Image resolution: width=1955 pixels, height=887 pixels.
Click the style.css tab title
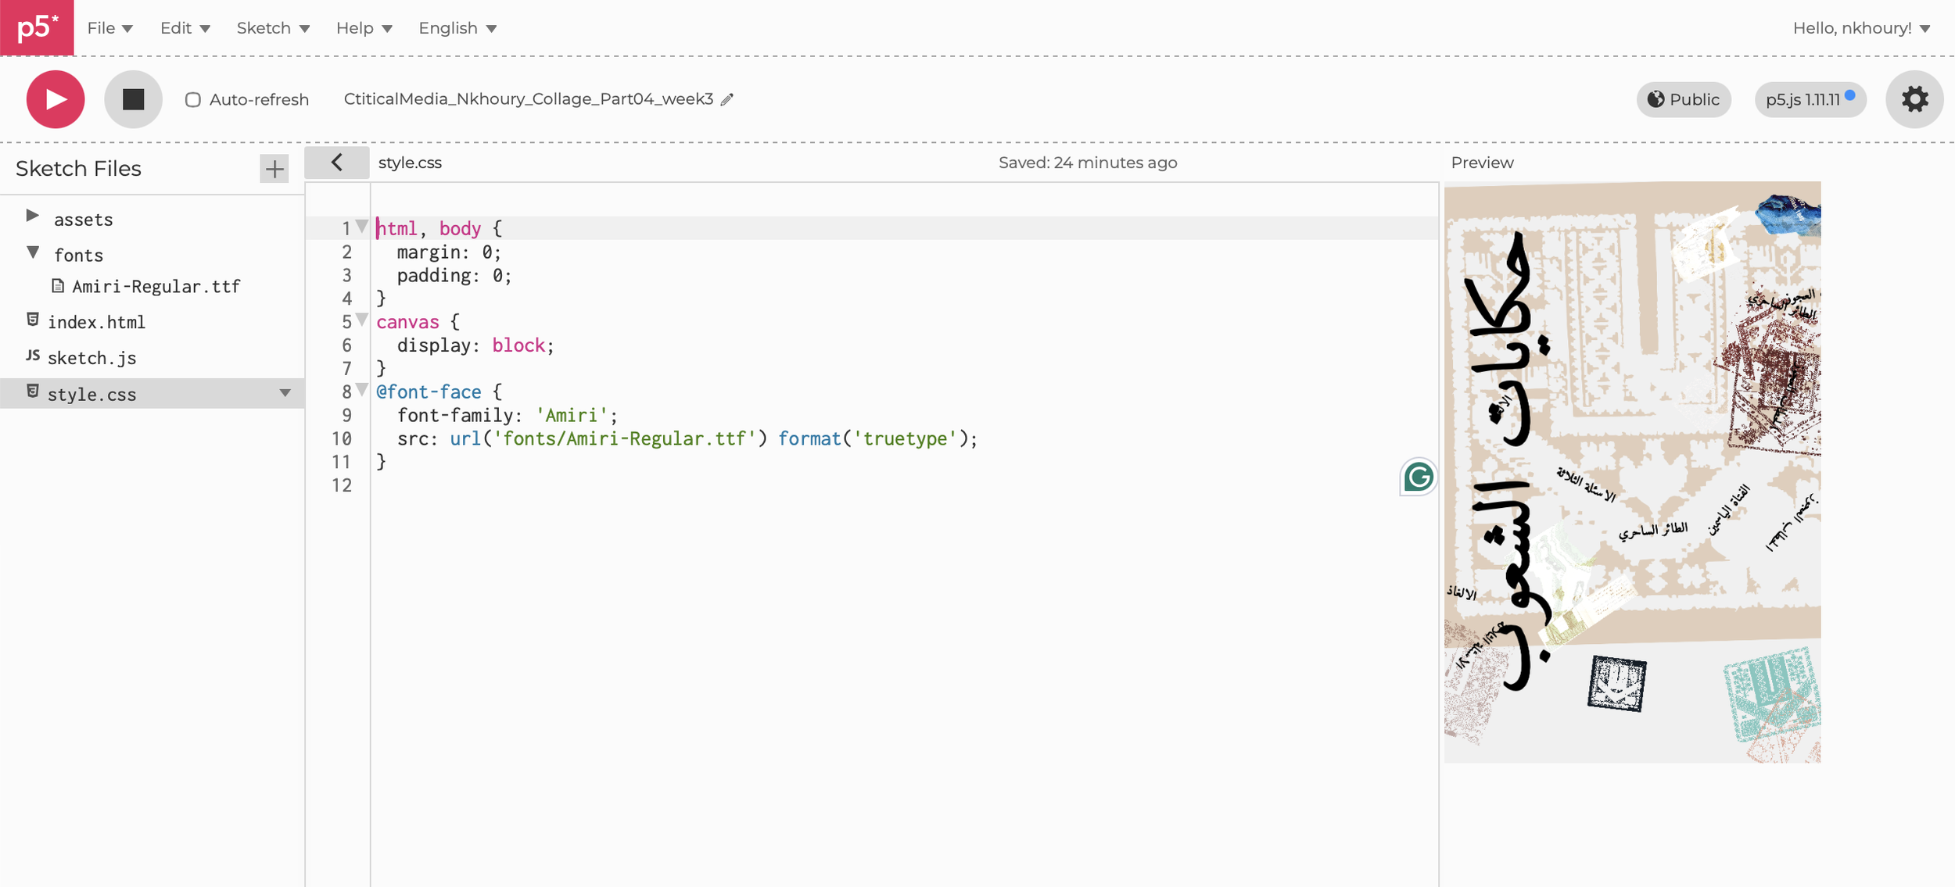point(410,163)
